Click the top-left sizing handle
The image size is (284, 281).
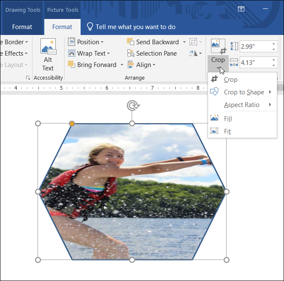click(x=38, y=123)
